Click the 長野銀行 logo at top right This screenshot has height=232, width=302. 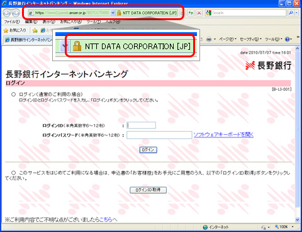coord(268,66)
